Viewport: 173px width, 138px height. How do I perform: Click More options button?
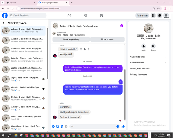click(x=107, y=39)
